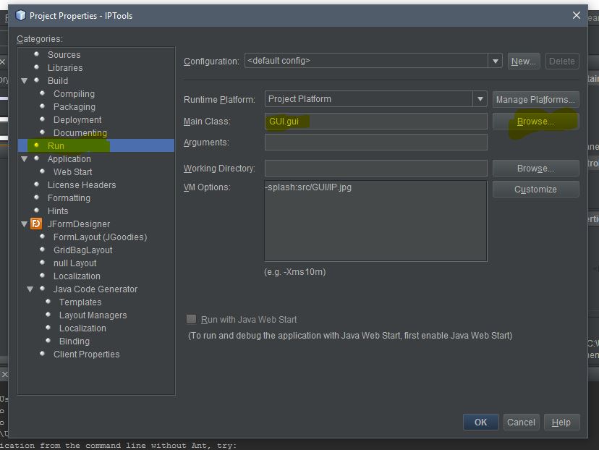
Task: Close the Project Properties dialog
Action: tap(576, 15)
